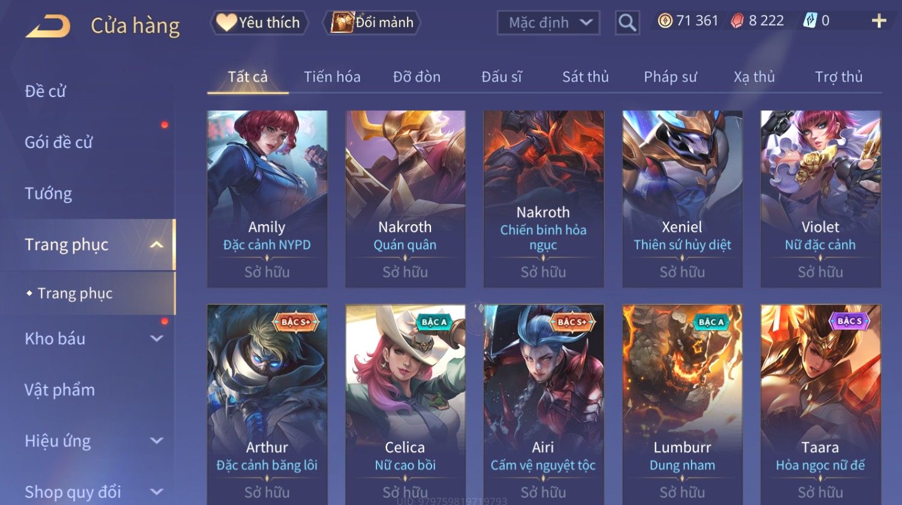This screenshot has width=902, height=505.
Task: Open Yêu thích heart favorites
Action: (259, 23)
